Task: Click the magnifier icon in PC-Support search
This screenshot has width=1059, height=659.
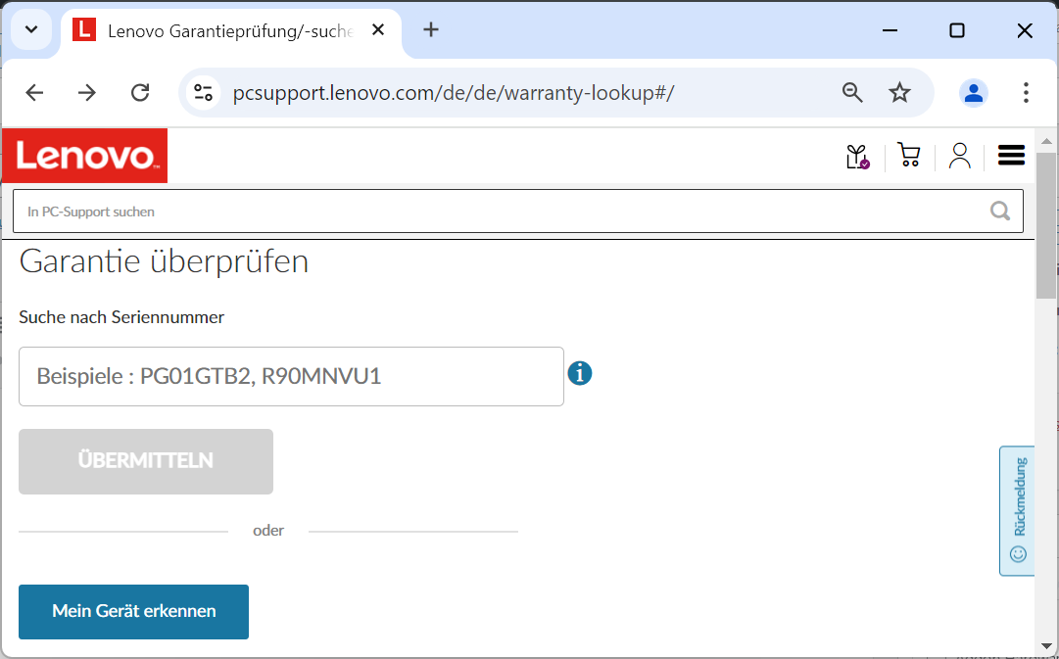Action: tap(1000, 212)
